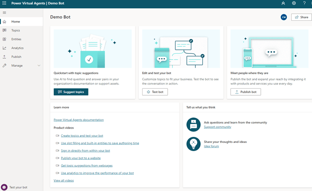The width and height of the screenshot is (312, 191).
Task: Click 'Edit and test your bot' heading
Action: click(156, 73)
